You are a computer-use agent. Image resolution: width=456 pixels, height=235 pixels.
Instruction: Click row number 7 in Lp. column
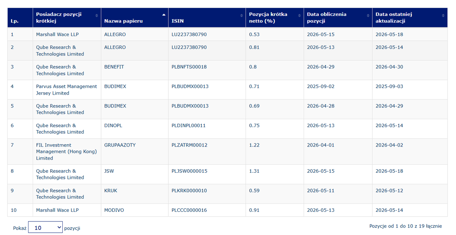pyautogui.click(x=12, y=145)
